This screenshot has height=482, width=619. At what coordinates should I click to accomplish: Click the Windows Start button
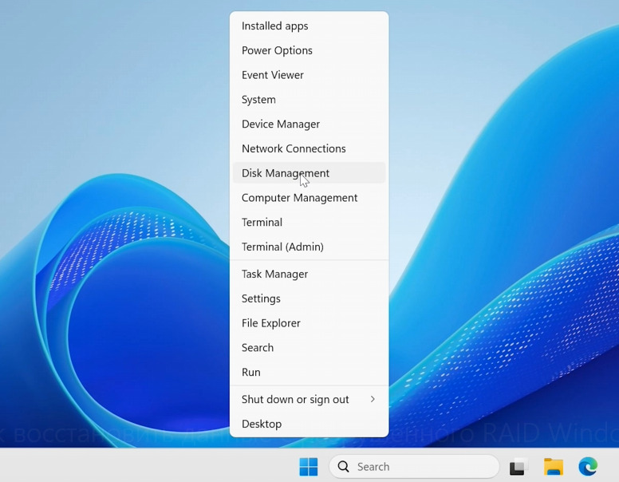[x=309, y=467]
